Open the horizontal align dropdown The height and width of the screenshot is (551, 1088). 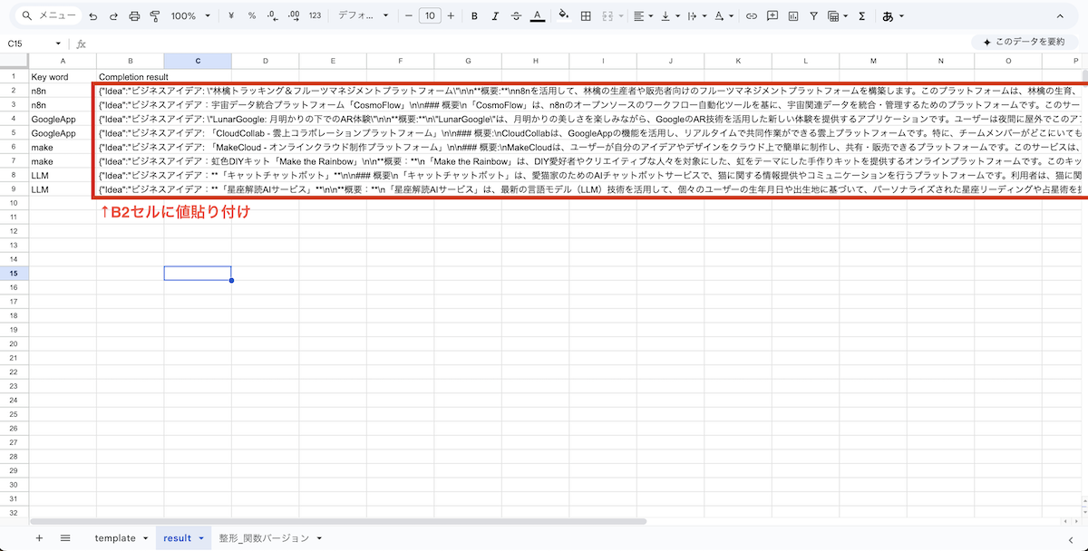tap(643, 16)
